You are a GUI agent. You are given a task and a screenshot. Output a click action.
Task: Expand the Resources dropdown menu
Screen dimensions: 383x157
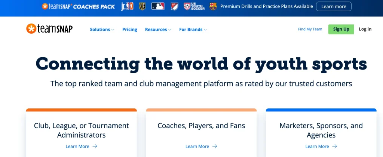158,30
